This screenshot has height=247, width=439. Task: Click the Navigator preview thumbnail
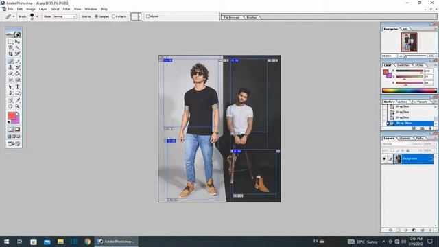[x=409, y=43]
